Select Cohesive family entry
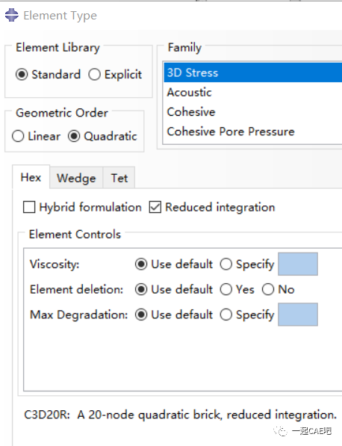The image size is (342, 446). (x=253, y=112)
